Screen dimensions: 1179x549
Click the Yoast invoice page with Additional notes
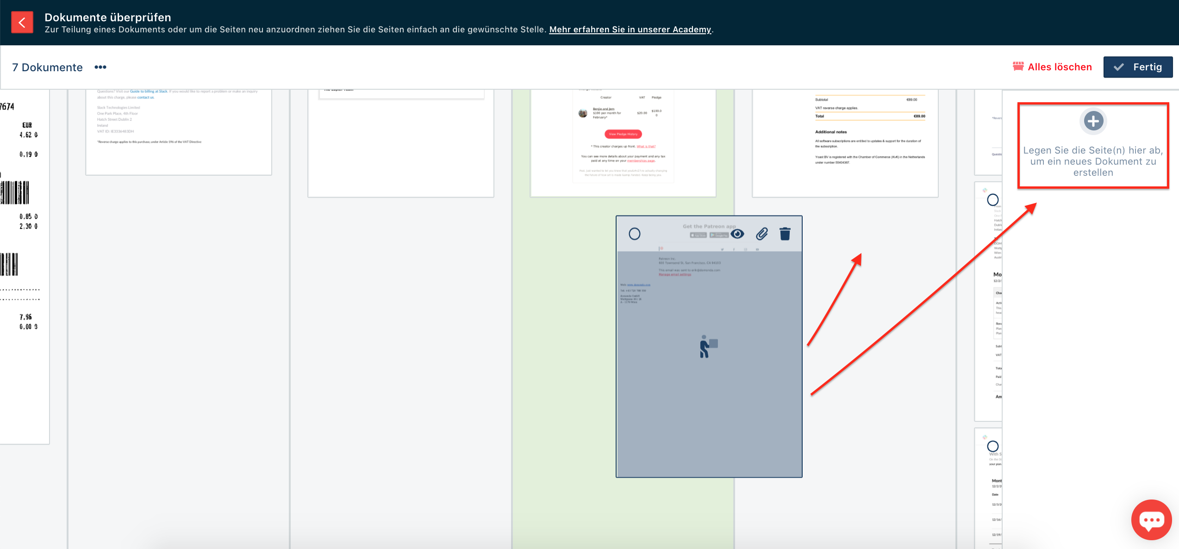(845, 143)
